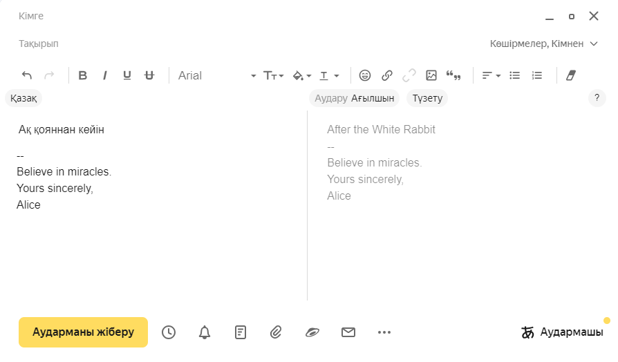The height and width of the screenshot is (362, 618).
Task: Open the Arial font dropdown
Action: pos(217,75)
